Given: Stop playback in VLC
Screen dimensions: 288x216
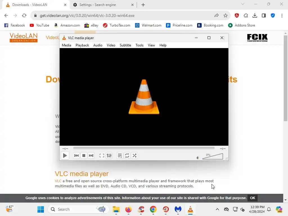Looking at the screenshot, I should (84, 156).
